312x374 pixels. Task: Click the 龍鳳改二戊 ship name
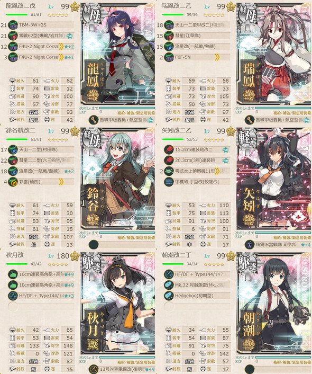point(21,6)
